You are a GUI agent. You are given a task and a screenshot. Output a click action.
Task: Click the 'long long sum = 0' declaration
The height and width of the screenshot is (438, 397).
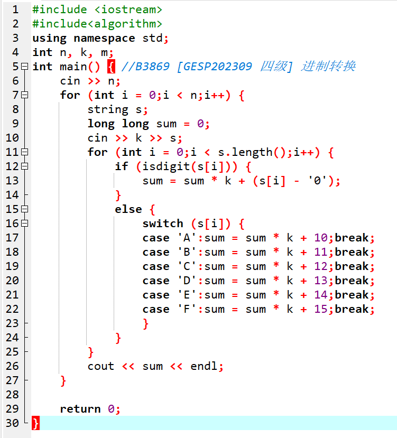[x=148, y=124]
